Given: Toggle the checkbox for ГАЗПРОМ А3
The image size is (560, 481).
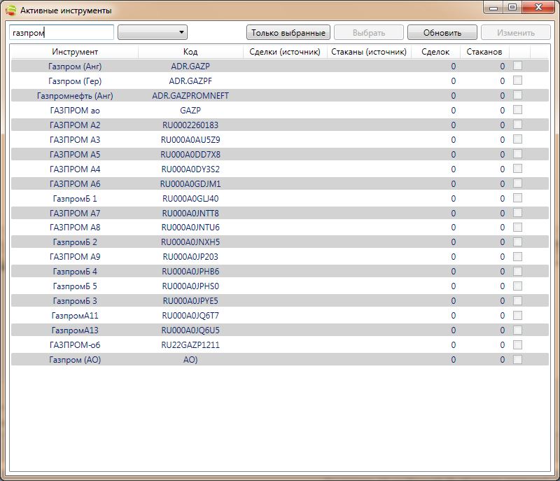Looking at the screenshot, I should click(517, 139).
